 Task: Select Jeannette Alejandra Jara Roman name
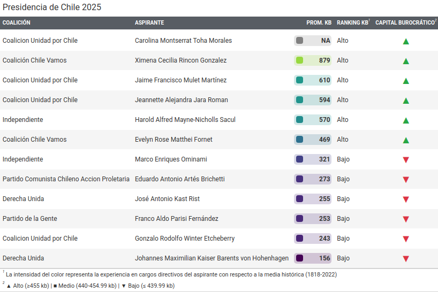click(182, 100)
